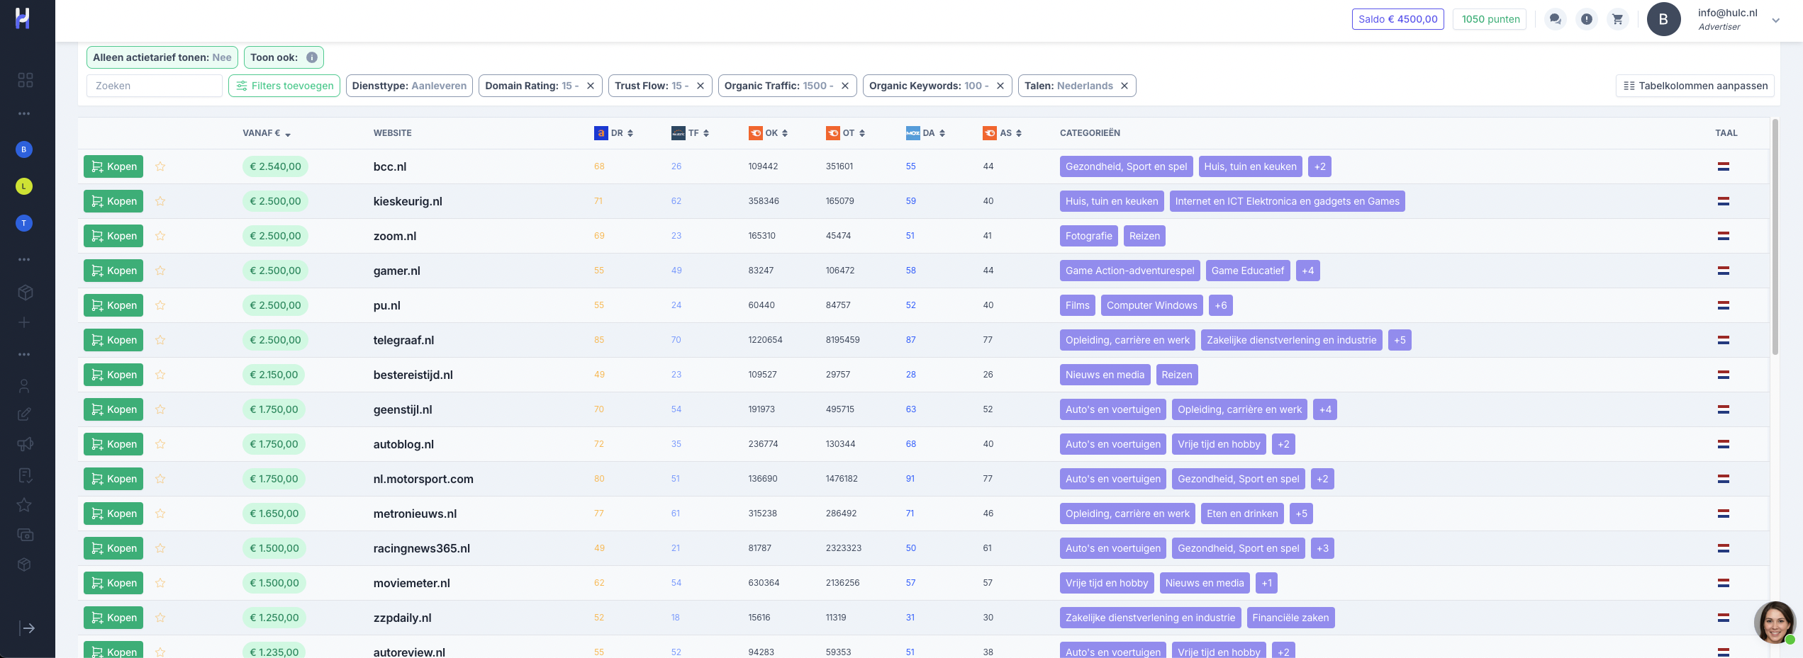The image size is (1803, 658).
Task: Click the info icon beside Toon ook
Action: click(x=312, y=57)
